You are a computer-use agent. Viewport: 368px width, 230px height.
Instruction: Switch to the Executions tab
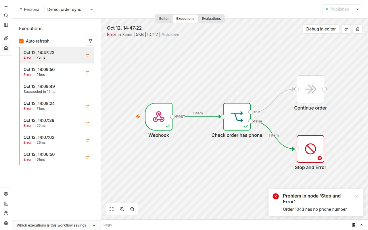click(x=185, y=19)
